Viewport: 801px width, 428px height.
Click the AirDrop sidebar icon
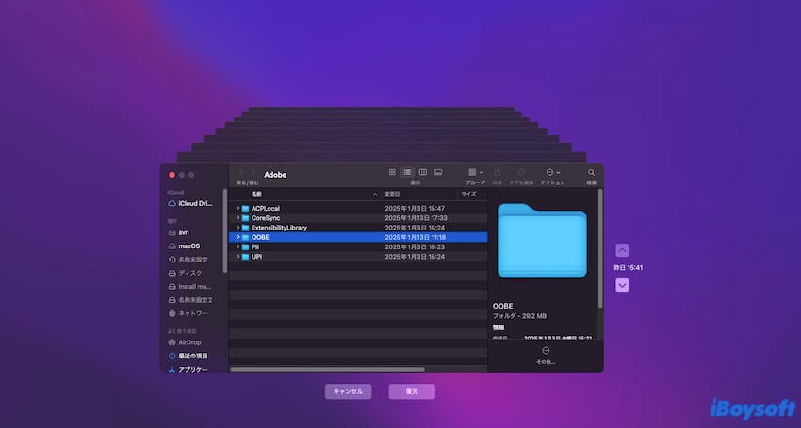click(x=172, y=342)
